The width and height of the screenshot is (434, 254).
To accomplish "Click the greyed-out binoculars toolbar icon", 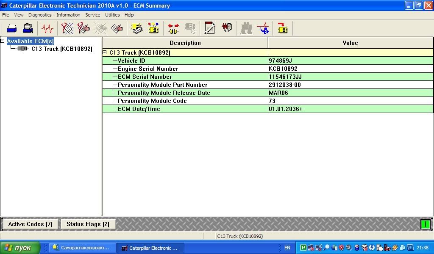I will pos(246,28).
